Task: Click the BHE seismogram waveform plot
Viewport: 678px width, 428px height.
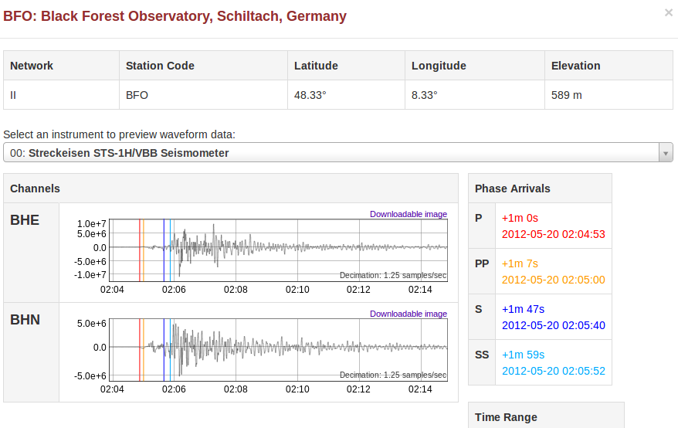Action: tap(278, 247)
